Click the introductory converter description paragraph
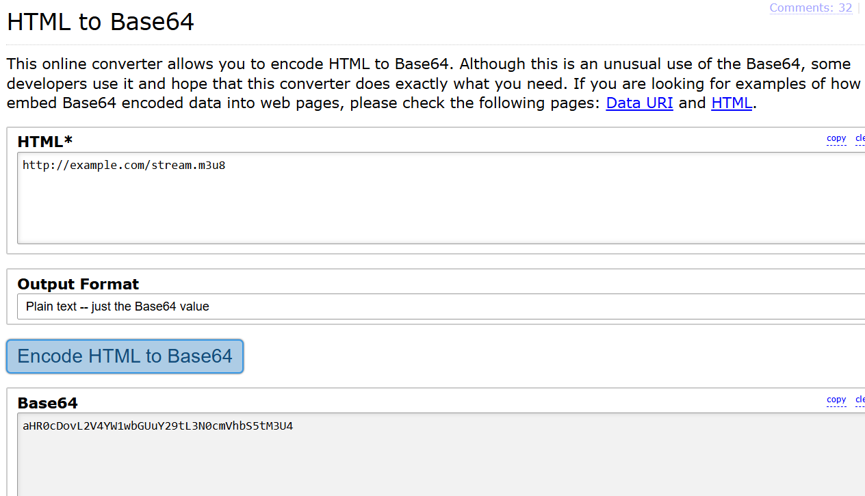 (342, 83)
